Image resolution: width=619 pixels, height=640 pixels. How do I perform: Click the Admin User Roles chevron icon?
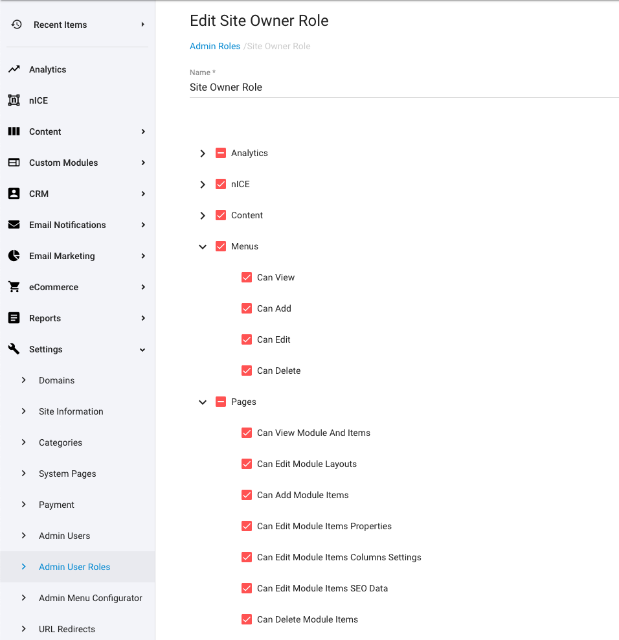[x=24, y=567]
